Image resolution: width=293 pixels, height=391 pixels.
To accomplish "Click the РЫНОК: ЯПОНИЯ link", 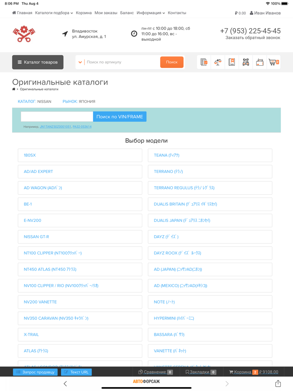I will pos(79,101).
